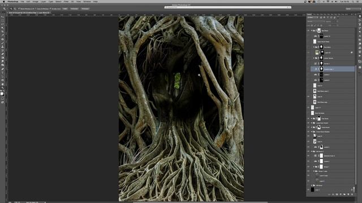The width and height of the screenshot is (362, 203).
Task: Select the Pen tool
Action: (2, 69)
